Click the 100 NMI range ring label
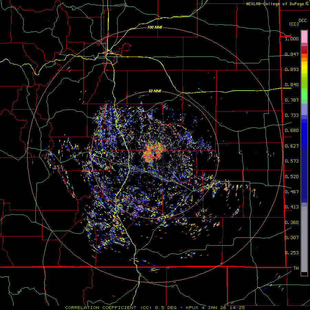This screenshot has width=310, height=310. [x=155, y=27]
